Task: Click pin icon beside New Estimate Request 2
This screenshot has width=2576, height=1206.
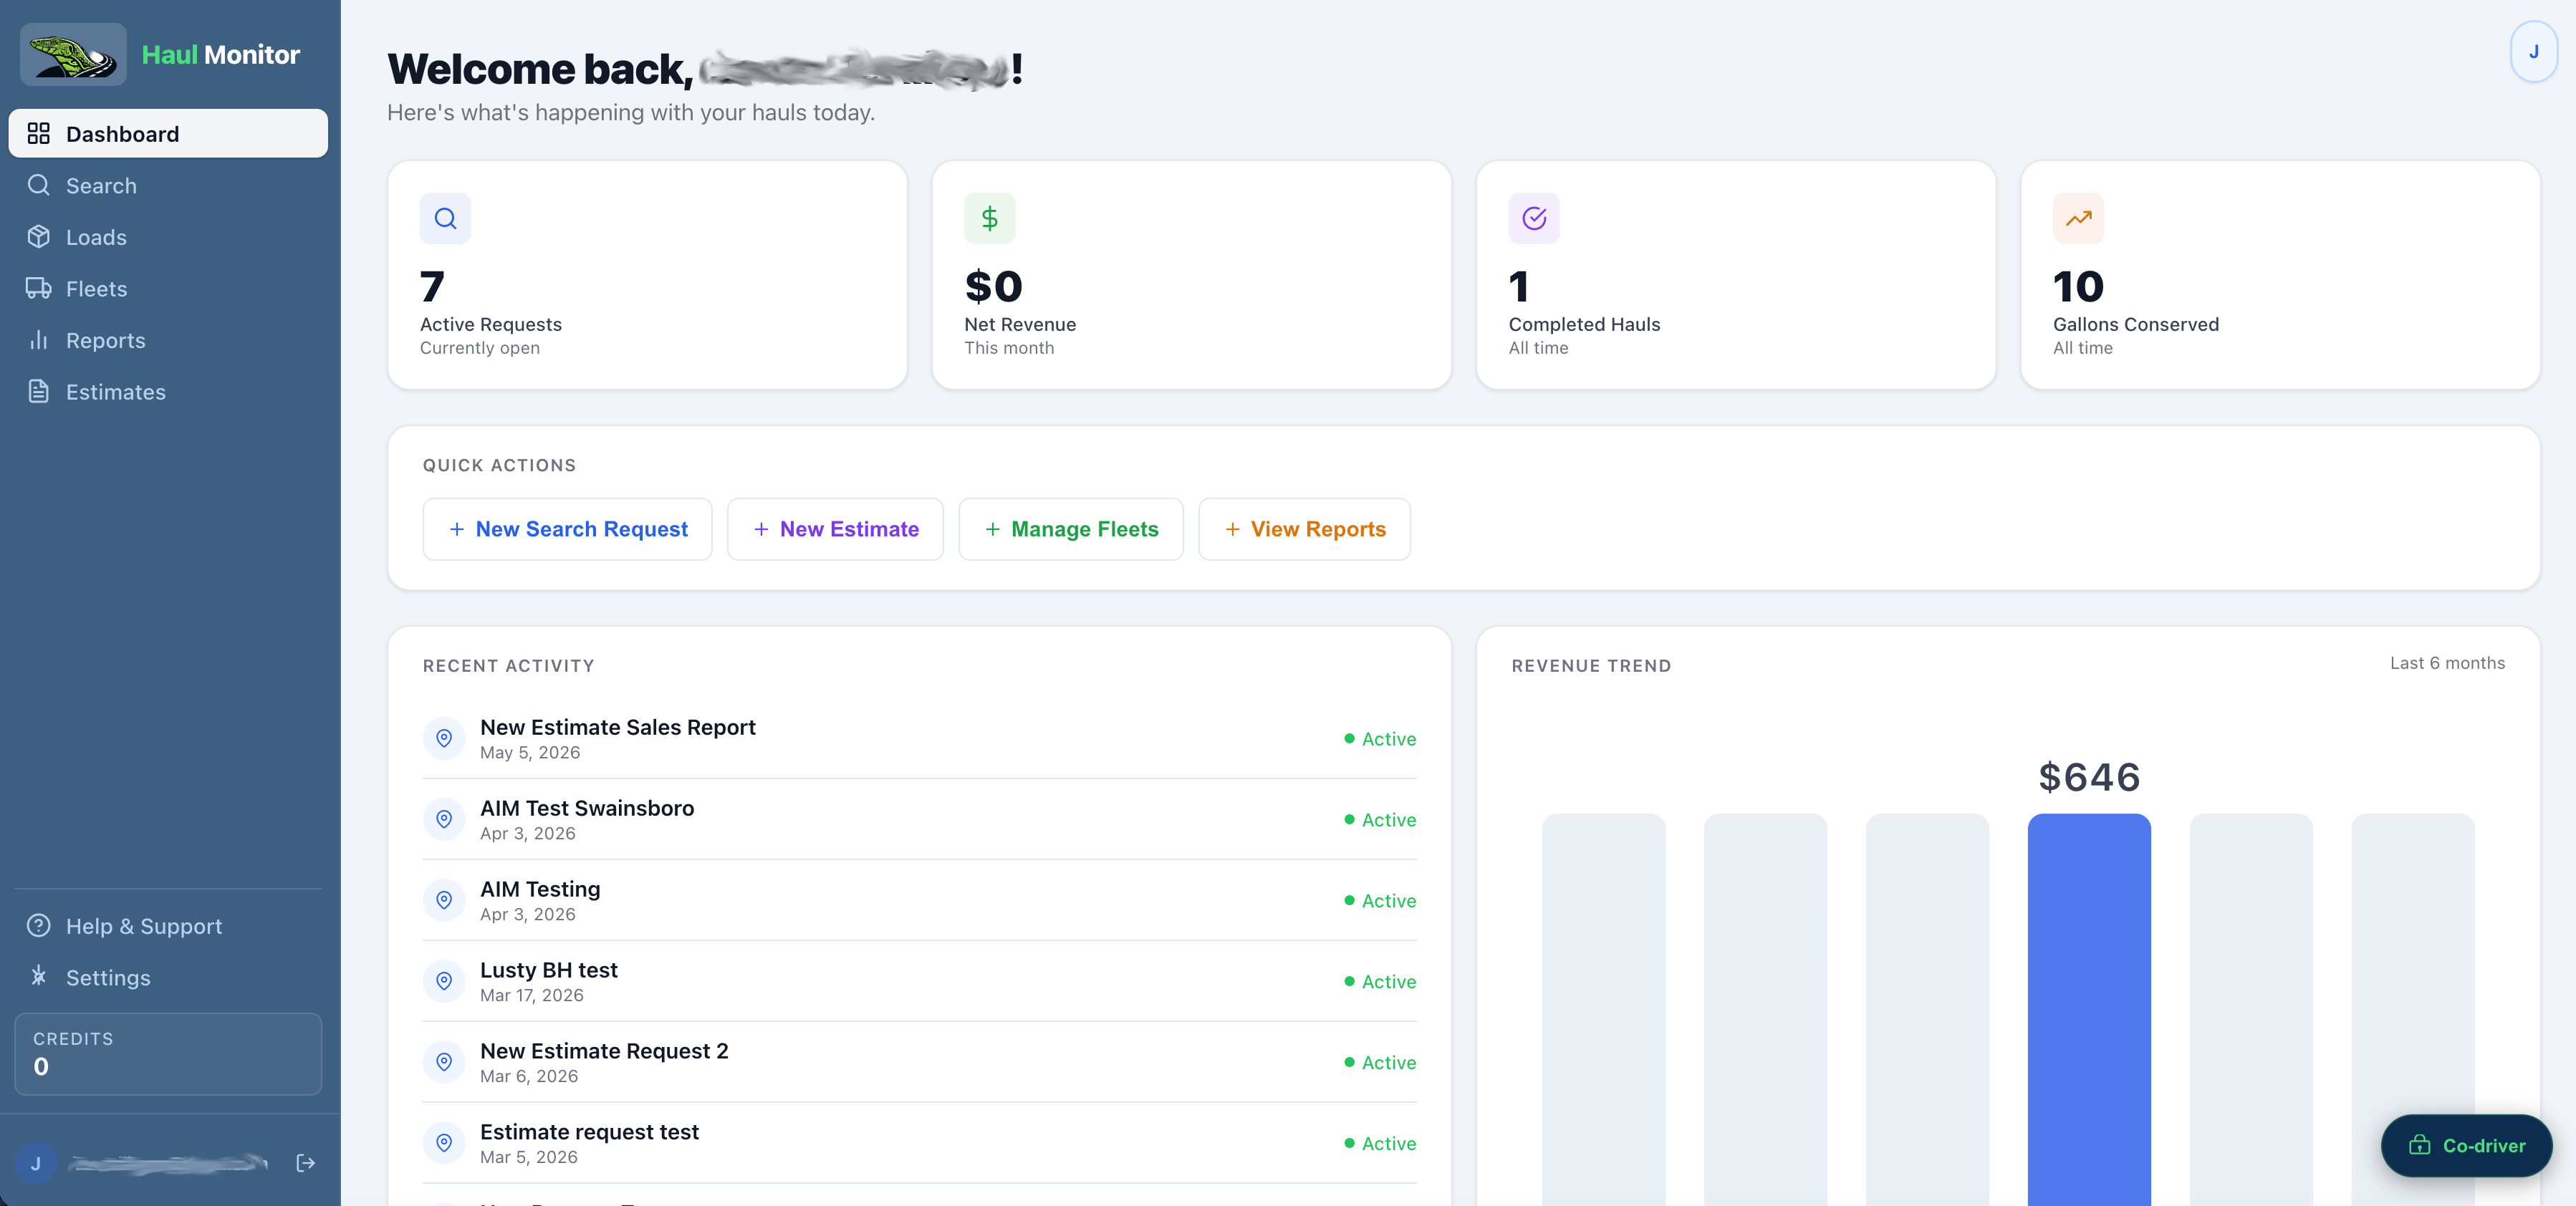Action: pyautogui.click(x=444, y=1063)
